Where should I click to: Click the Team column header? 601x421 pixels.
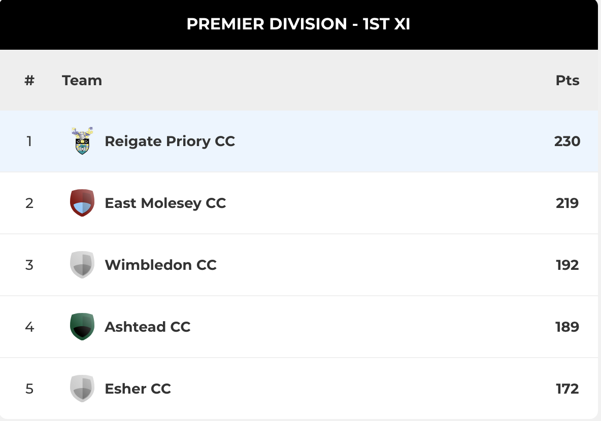pos(82,81)
